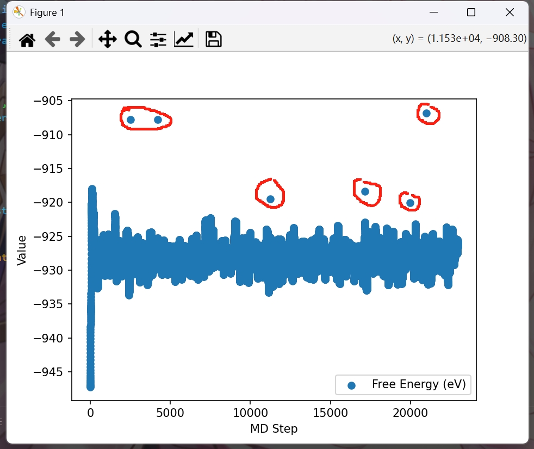Close the Figure 1 window
Image resolution: width=534 pixels, height=449 pixels.
[509, 12]
